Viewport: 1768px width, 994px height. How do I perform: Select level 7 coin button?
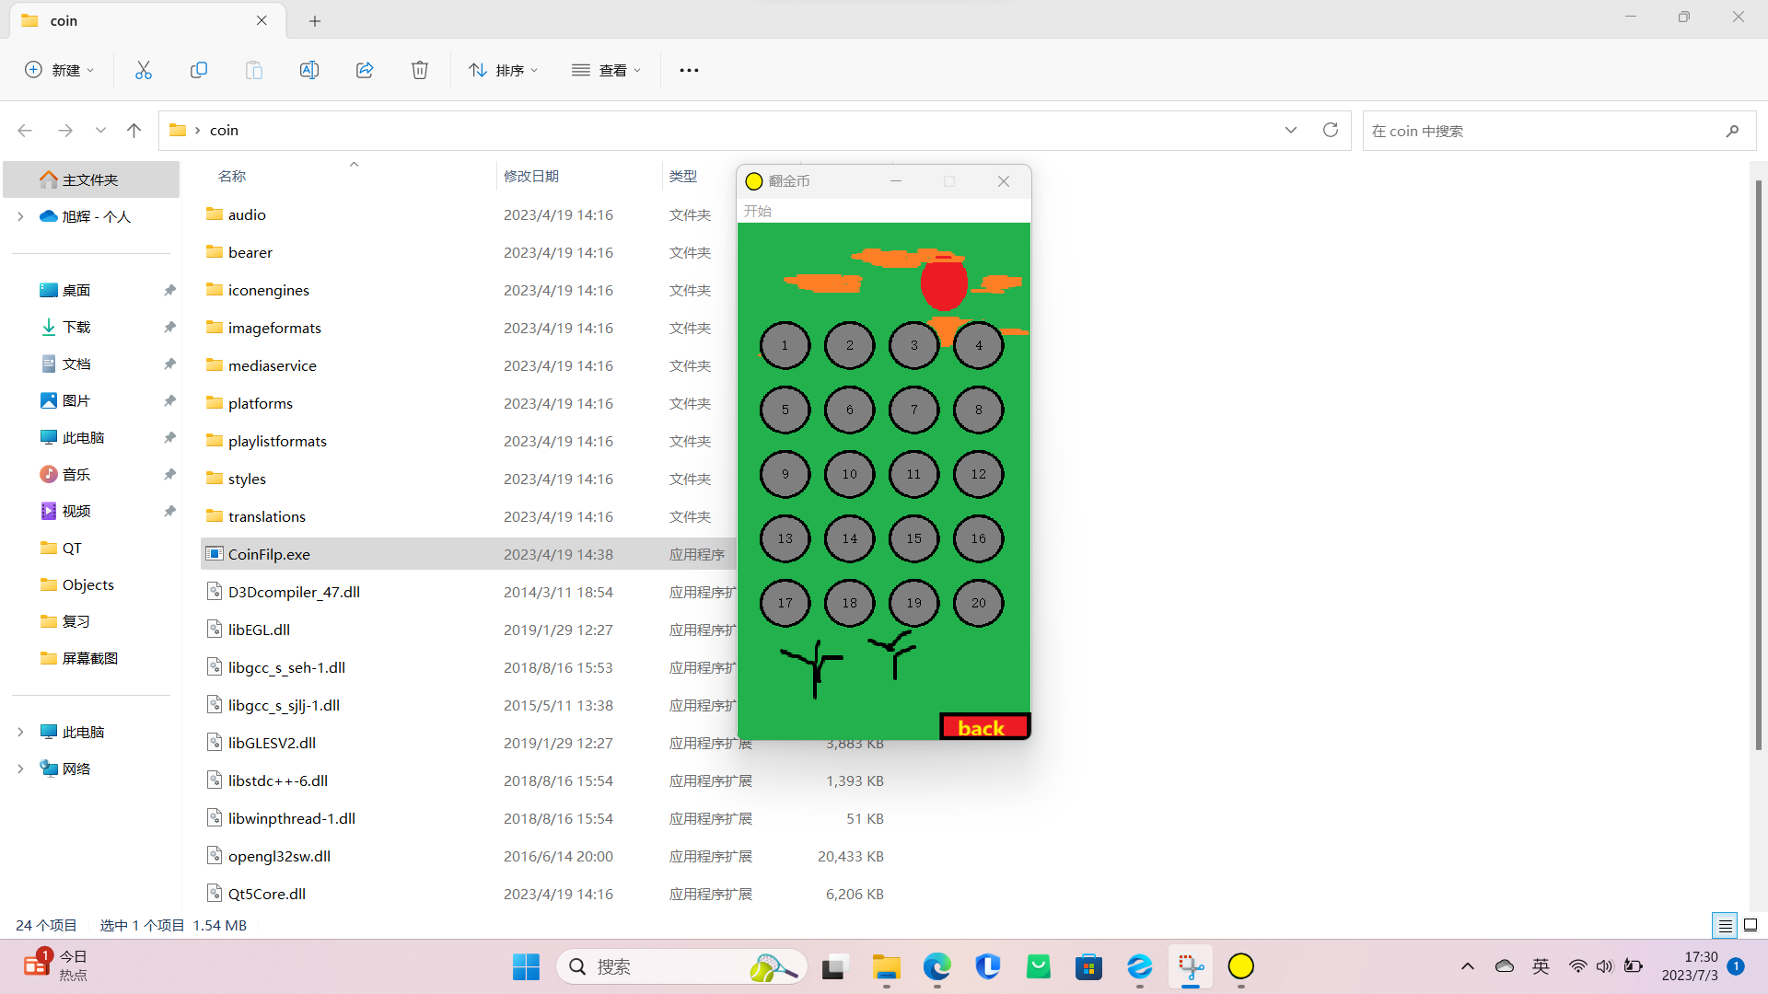pos(913,410)
